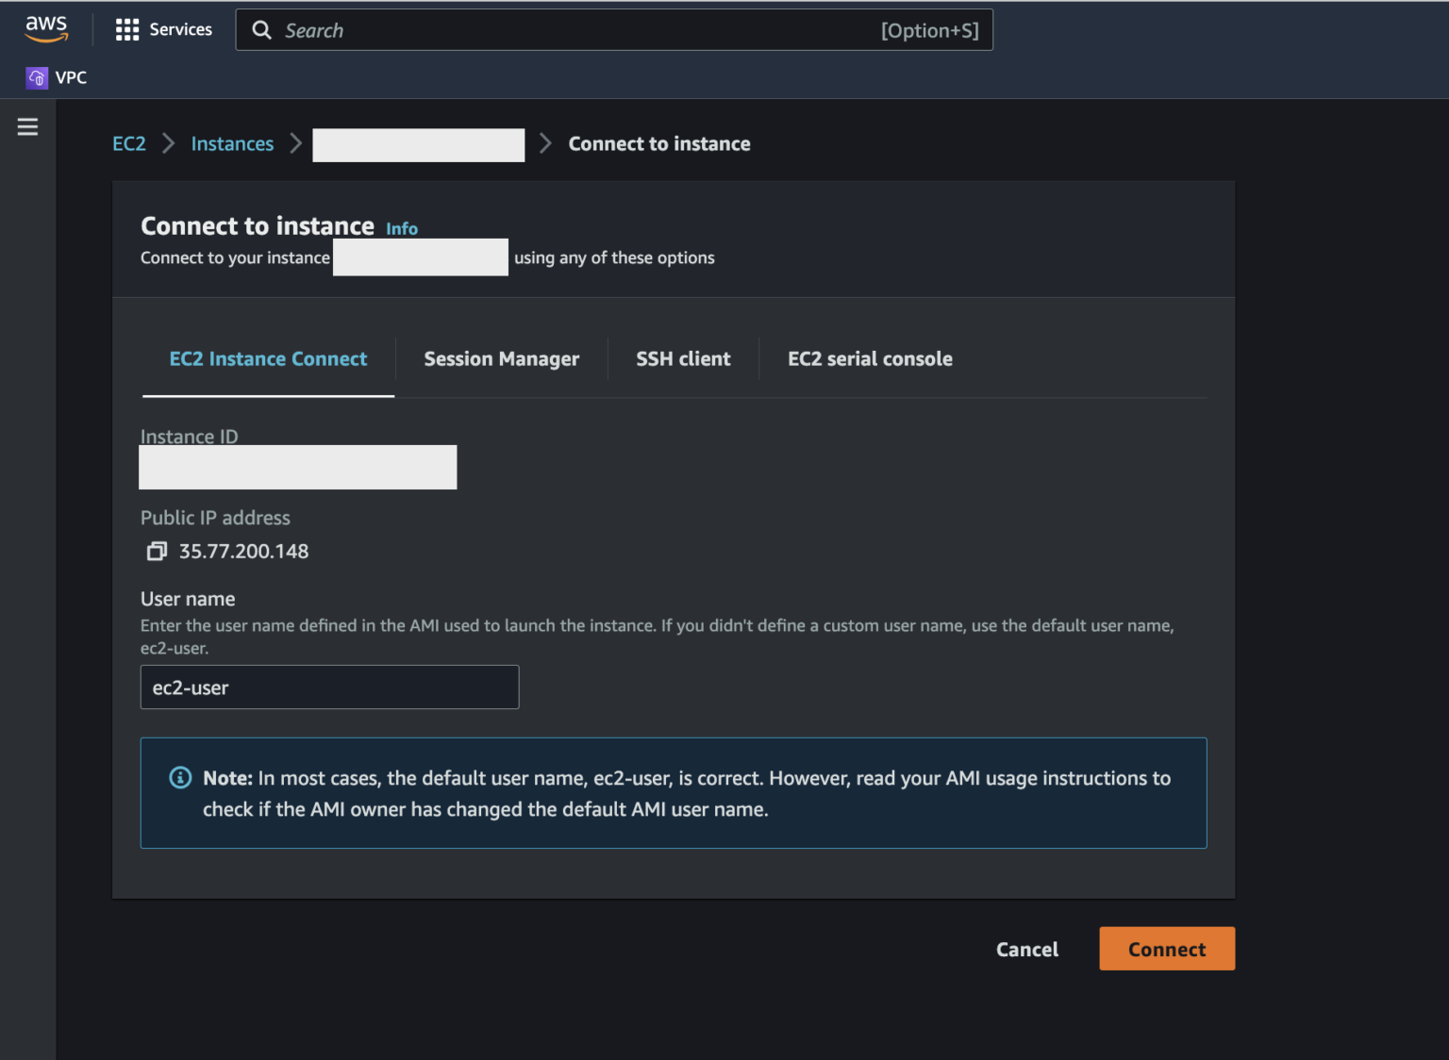Click the Connect button
The image size is (1449, 1060).
click(x=1166, y=949)
